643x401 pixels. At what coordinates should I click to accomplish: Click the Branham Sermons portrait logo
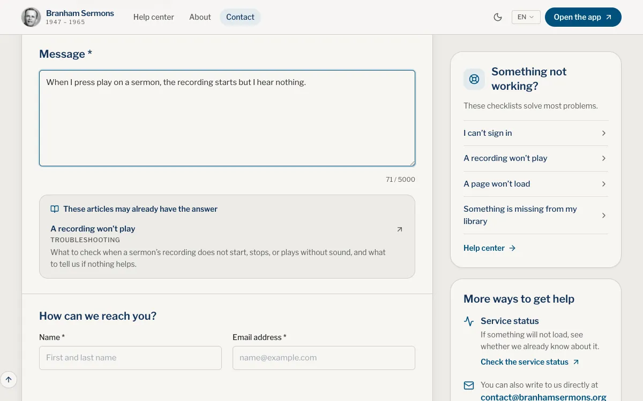(31, 17)
